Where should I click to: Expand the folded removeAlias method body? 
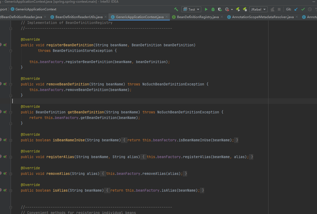tap(11, 174)
